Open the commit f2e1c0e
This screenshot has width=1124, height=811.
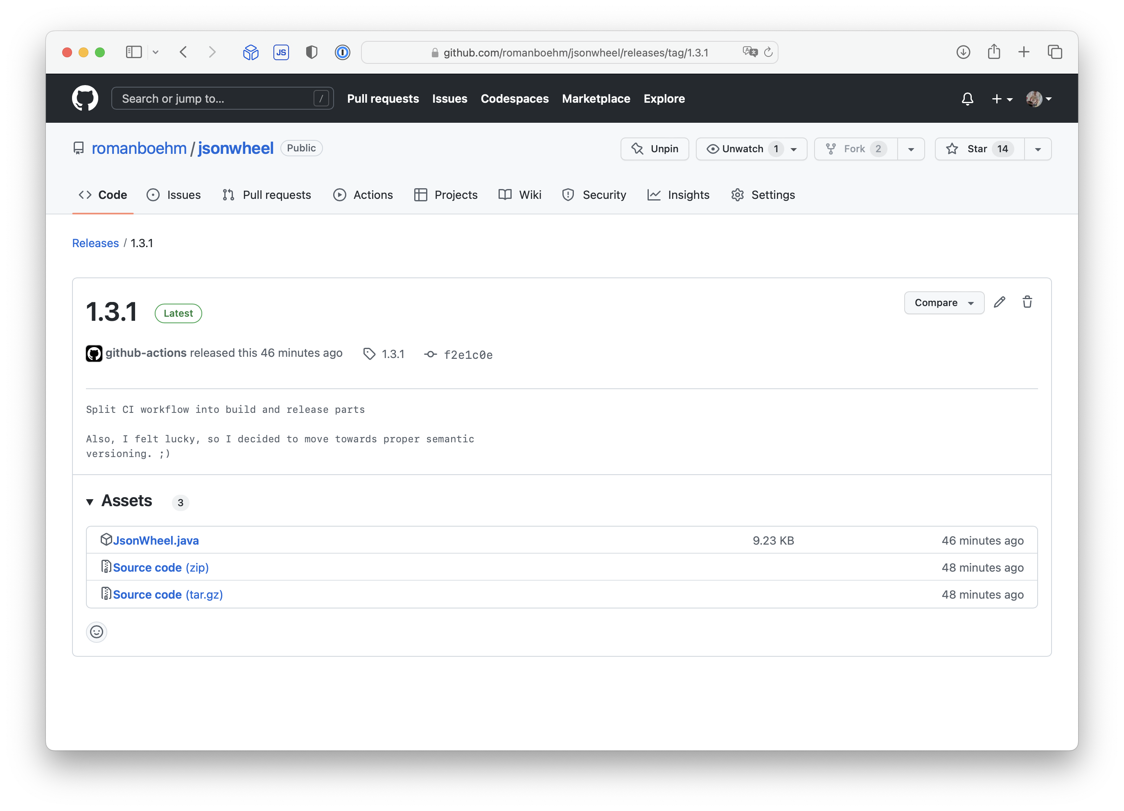tap(468, 354)
